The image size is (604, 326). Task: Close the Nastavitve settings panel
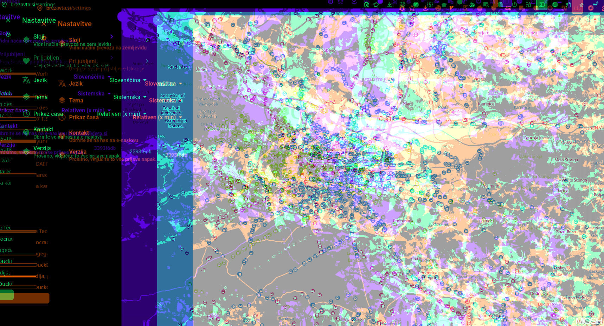pos(8,20)
